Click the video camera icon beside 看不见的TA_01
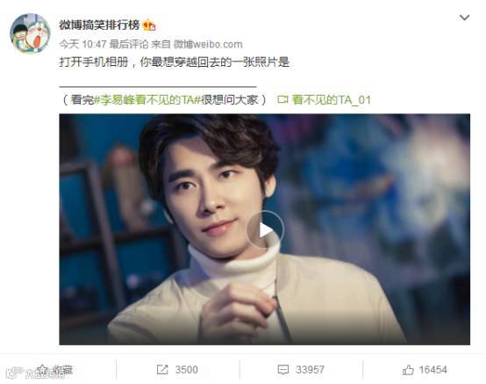486x384 pixels. click(282, 99)
